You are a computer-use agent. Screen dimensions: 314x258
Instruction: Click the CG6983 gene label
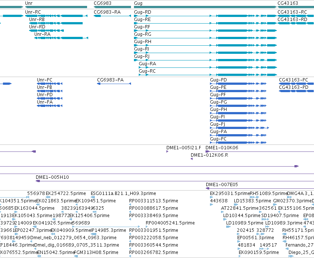[103, 3]
